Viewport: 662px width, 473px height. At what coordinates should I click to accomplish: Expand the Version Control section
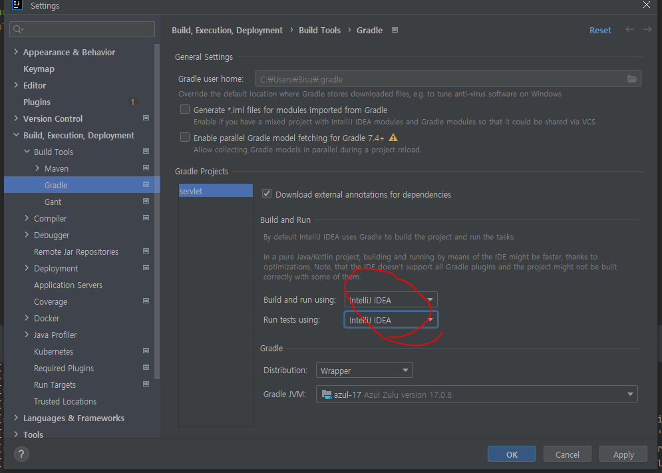pyautogui.click(x=16, y=118)
